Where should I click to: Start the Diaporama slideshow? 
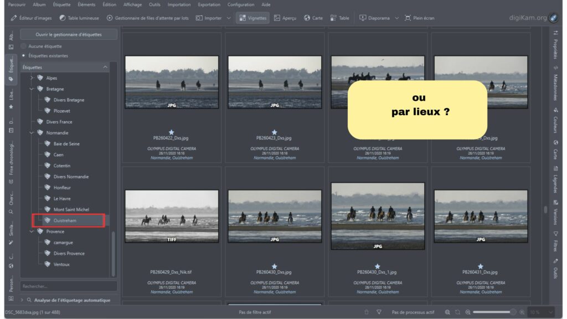375,18
